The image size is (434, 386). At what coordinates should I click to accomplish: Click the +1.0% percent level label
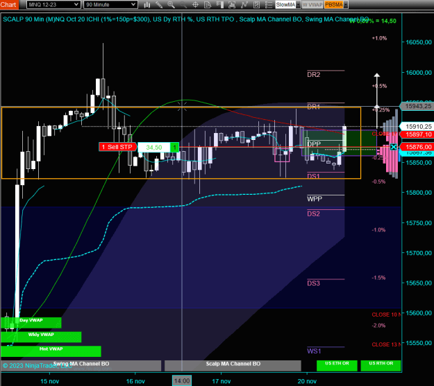(x=379, y=38)
